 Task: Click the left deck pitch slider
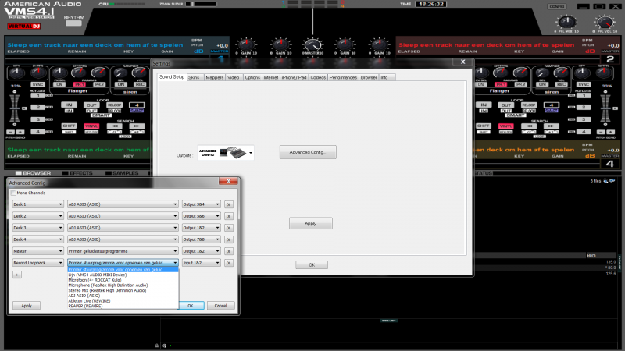click(15, 108)
